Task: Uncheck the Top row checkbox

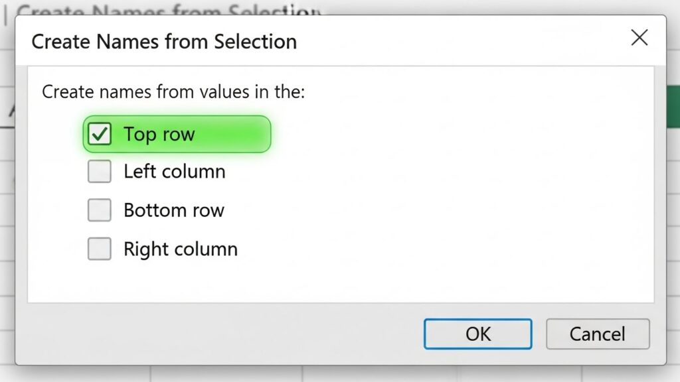Action: (100, 135)
